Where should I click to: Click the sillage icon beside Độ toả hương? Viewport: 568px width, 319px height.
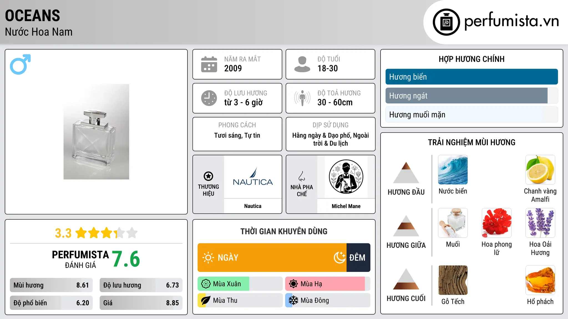tap(302, 98)
